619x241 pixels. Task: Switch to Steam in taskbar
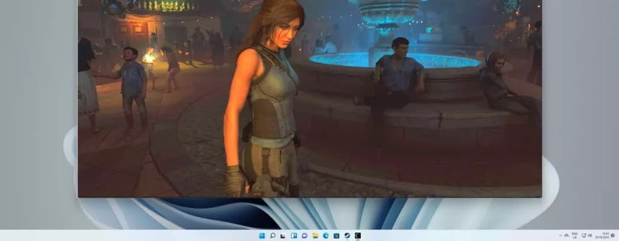[347, 235]
